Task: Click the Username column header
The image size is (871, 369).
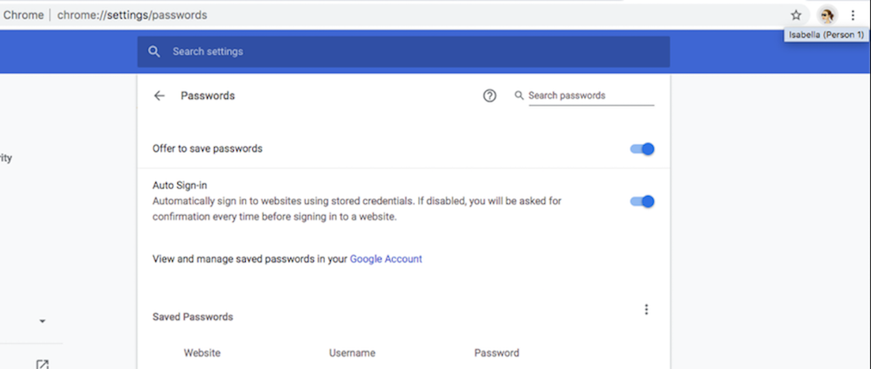Action: (x=352, y=353)
